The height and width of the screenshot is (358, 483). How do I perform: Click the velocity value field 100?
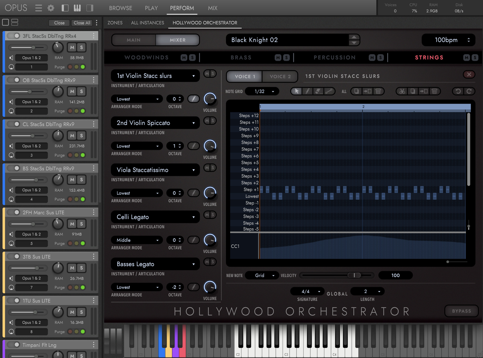[395, 275]
